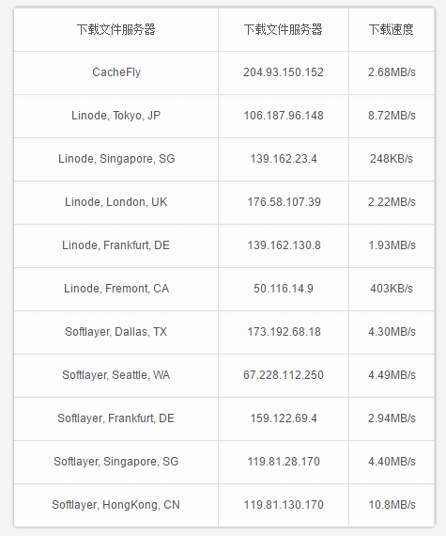Select the Linode, Fremont, CA entry

pyautogui.click(x=116, y=289)
